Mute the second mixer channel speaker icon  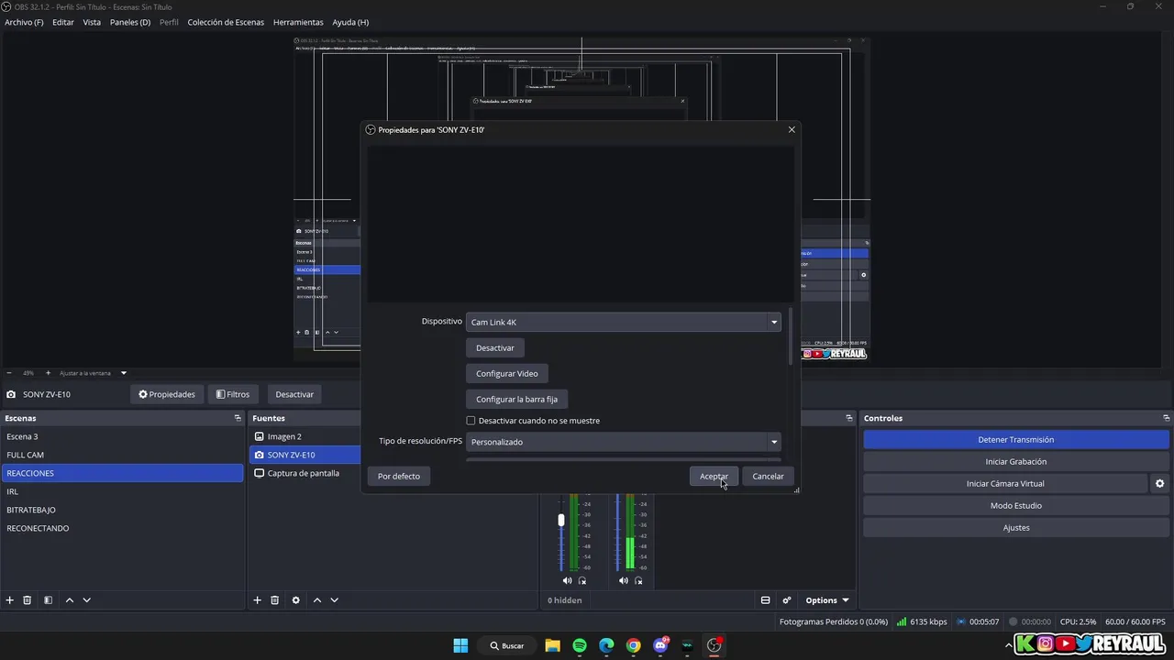pyautogui.click(x=624, y=580)
